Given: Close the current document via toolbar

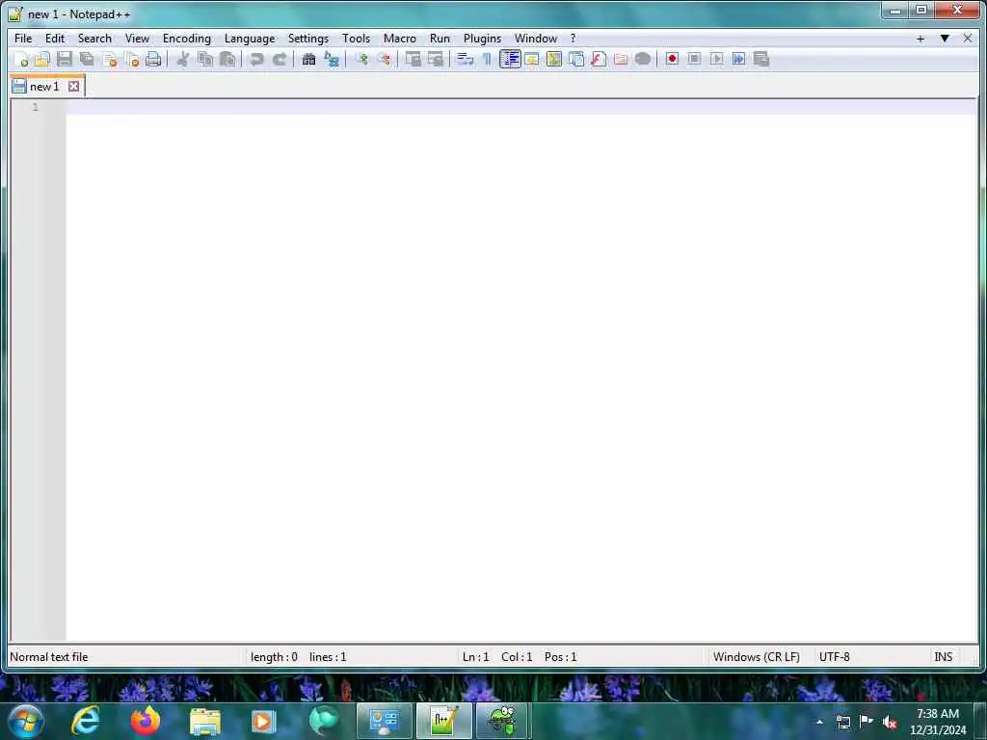Looking at the screenshot, I should coord(110,59).
